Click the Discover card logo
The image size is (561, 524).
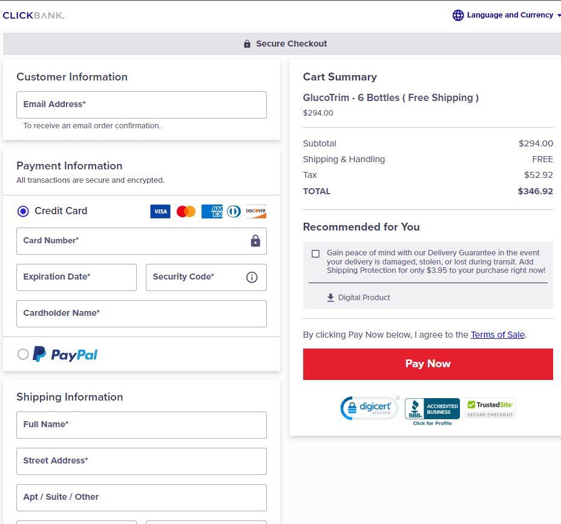point(255,211)
